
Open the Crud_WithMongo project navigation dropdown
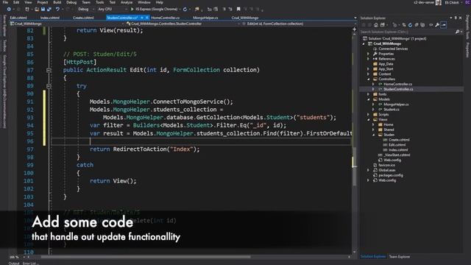tap(67, 24)
